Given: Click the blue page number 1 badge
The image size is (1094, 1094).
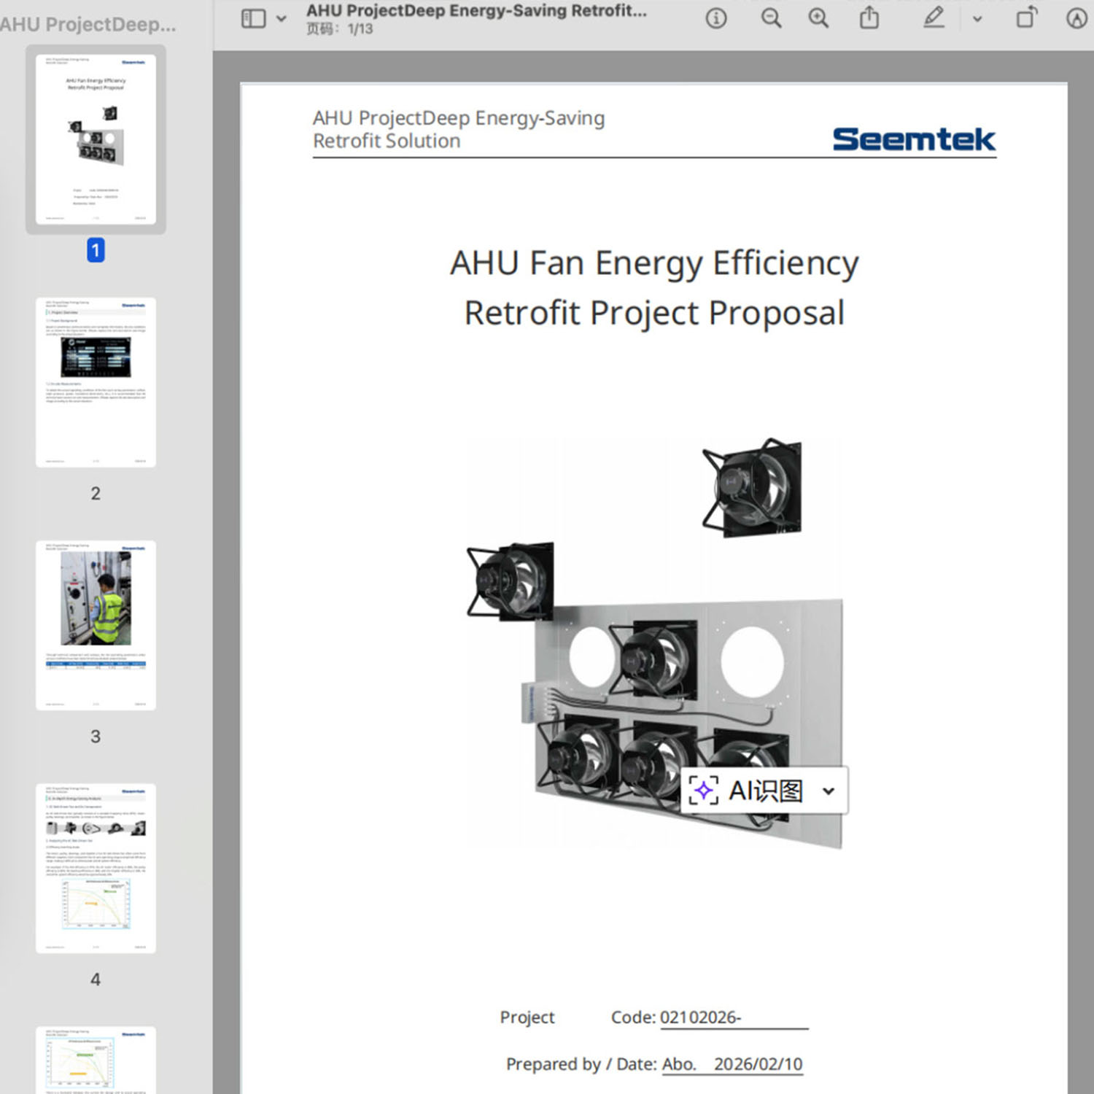Looking at the screenshot, I should point(96,250).
